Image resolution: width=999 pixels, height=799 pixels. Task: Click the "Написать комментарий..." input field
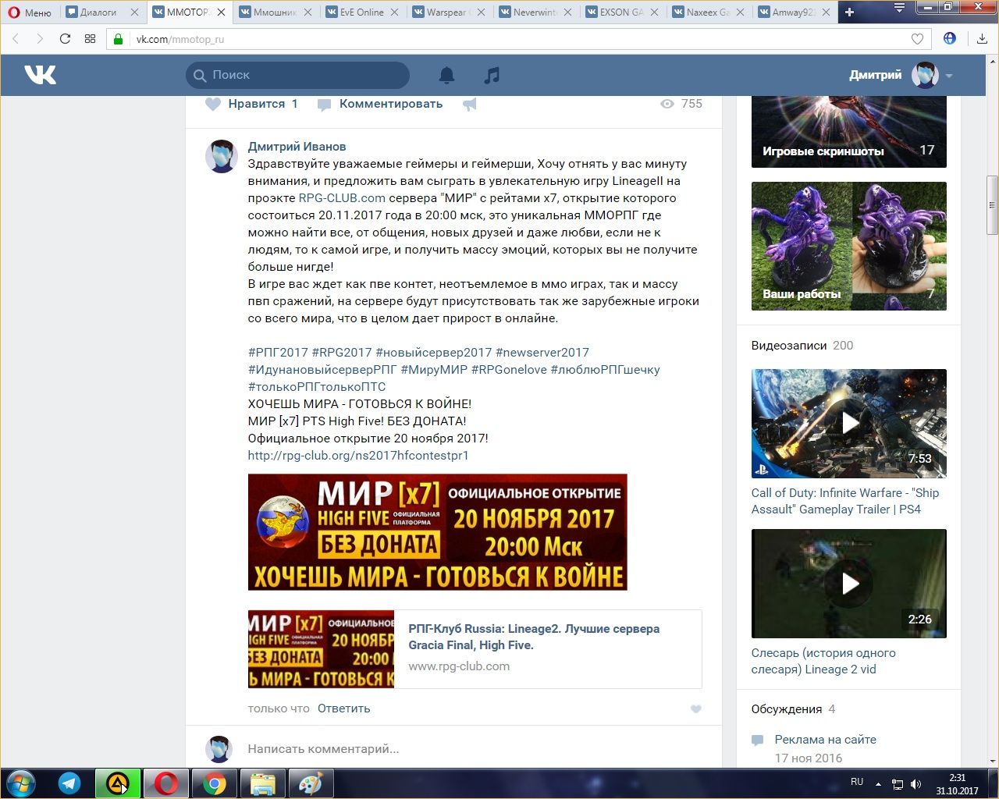coord(474,749)
